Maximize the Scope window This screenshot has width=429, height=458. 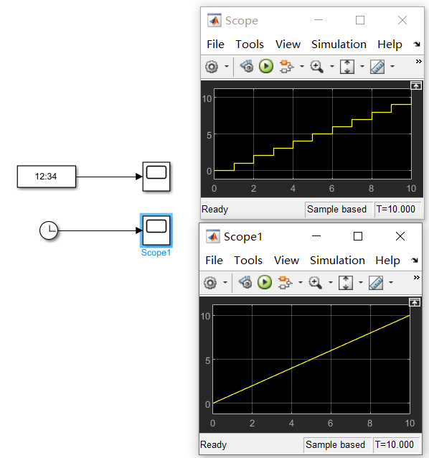(360, 20)
